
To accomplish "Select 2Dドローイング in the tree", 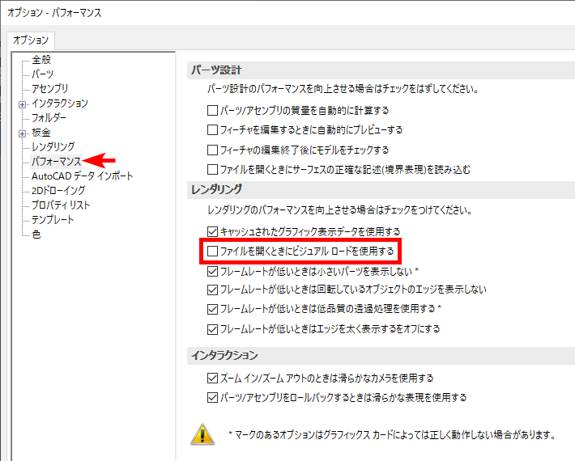I will click(57, 191).
